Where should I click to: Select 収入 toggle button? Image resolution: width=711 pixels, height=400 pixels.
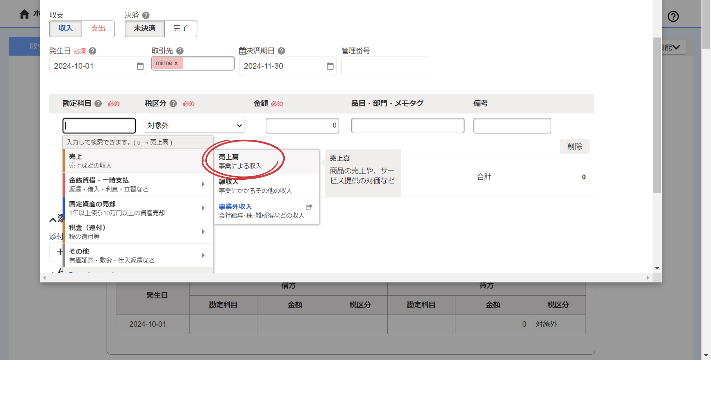coord(66,29)
